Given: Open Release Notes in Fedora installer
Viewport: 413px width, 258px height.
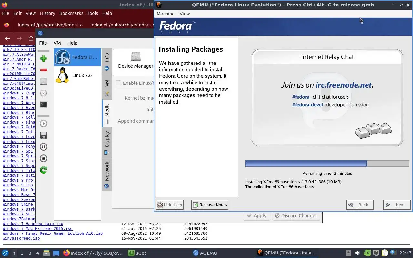Looking at the screenshot, I should click(210, 205).
